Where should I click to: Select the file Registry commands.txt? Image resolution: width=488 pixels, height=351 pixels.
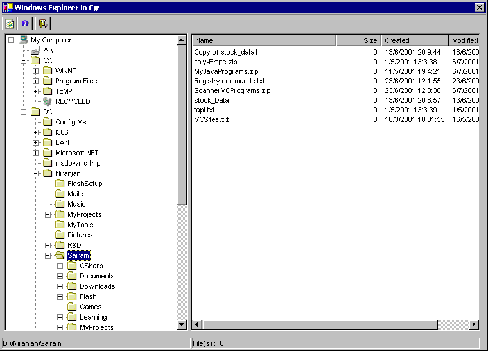229,81
